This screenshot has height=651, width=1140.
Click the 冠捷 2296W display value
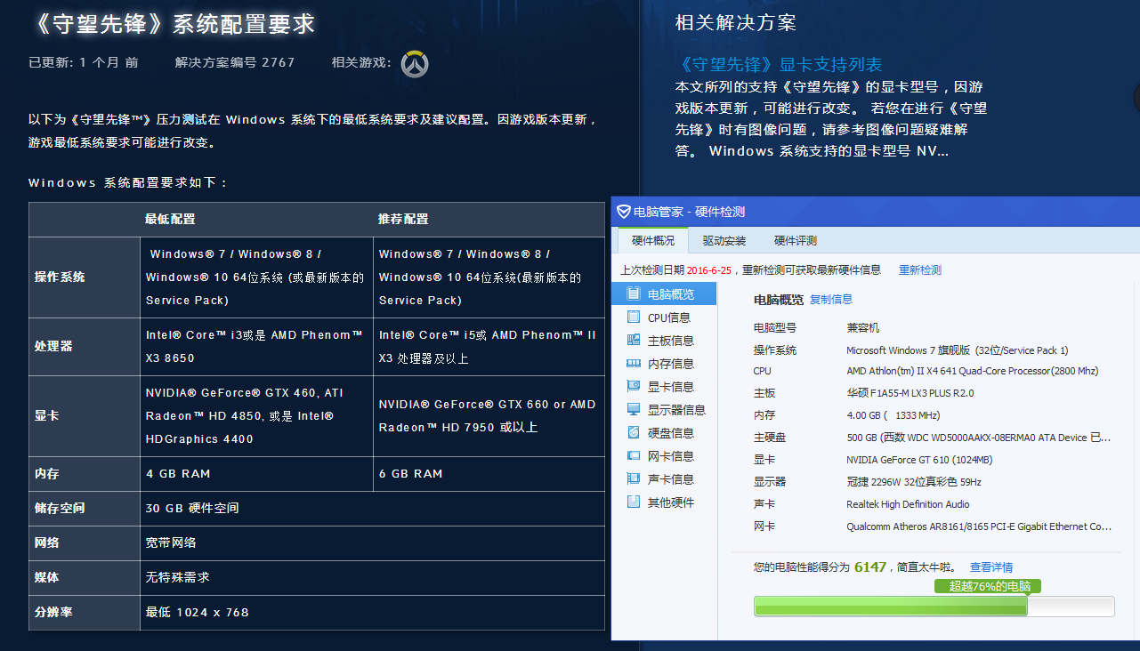point(914,482)
